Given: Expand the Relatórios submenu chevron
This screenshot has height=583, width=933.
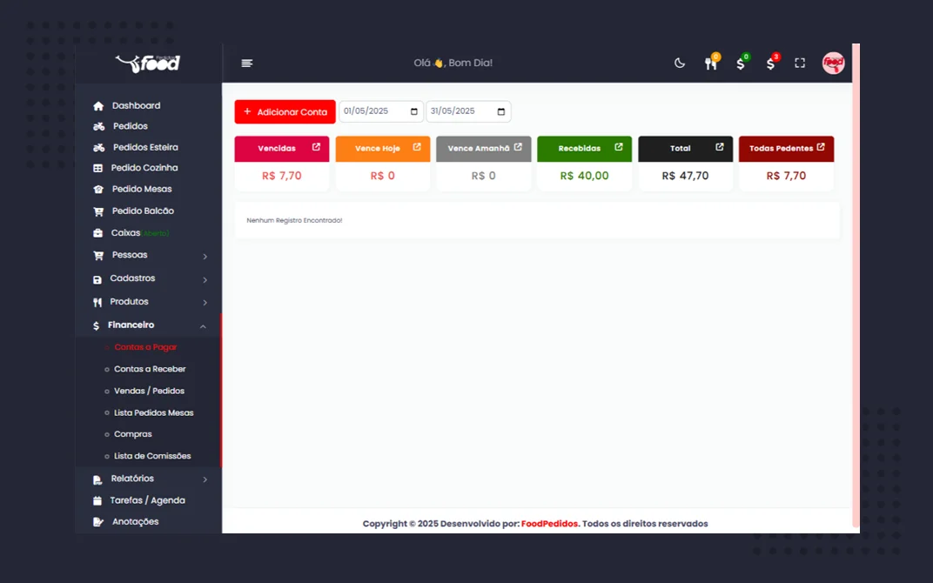Looking at the screenshot, I should click(x=205, y=479).
